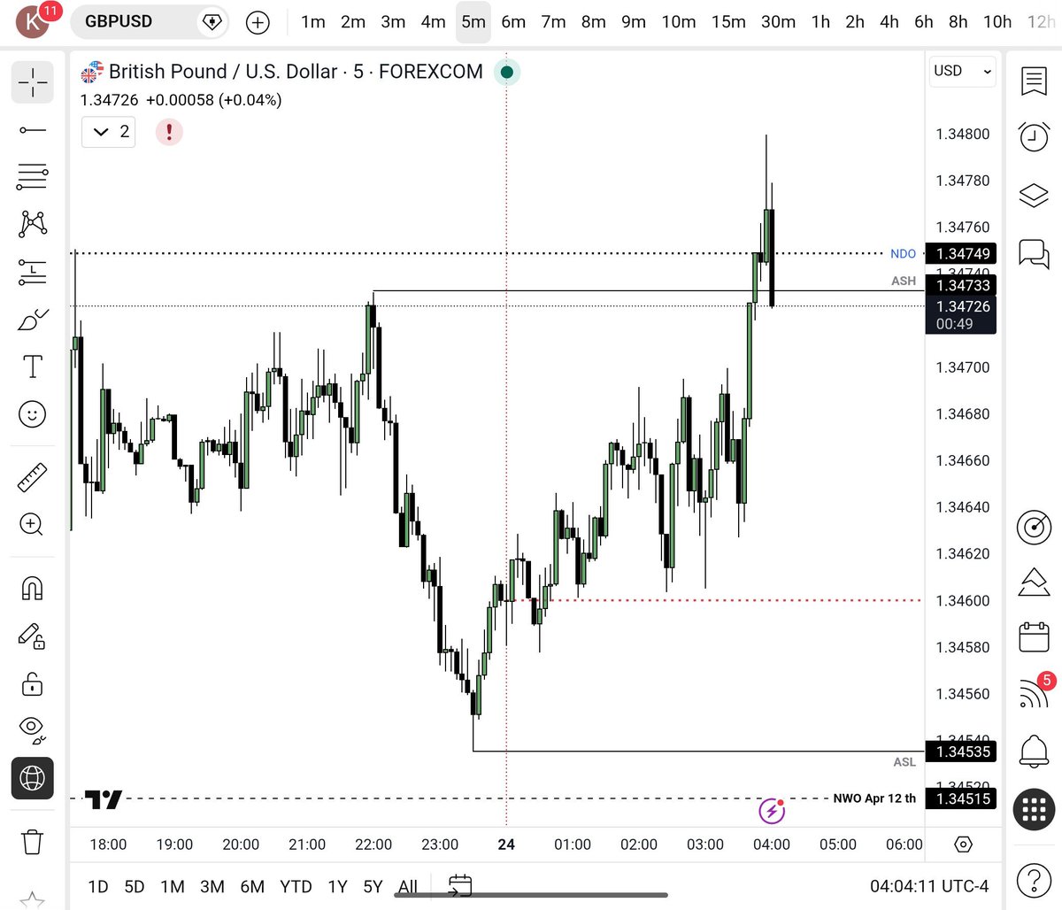
Task: Open the notifications bell
Action: tap(1034, 751)
